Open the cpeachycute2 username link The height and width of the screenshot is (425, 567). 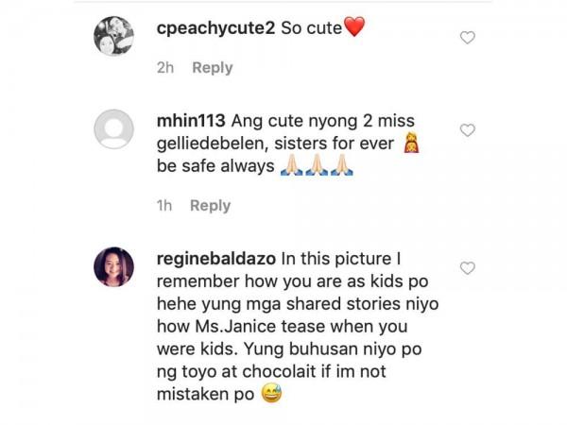point(215,28)
